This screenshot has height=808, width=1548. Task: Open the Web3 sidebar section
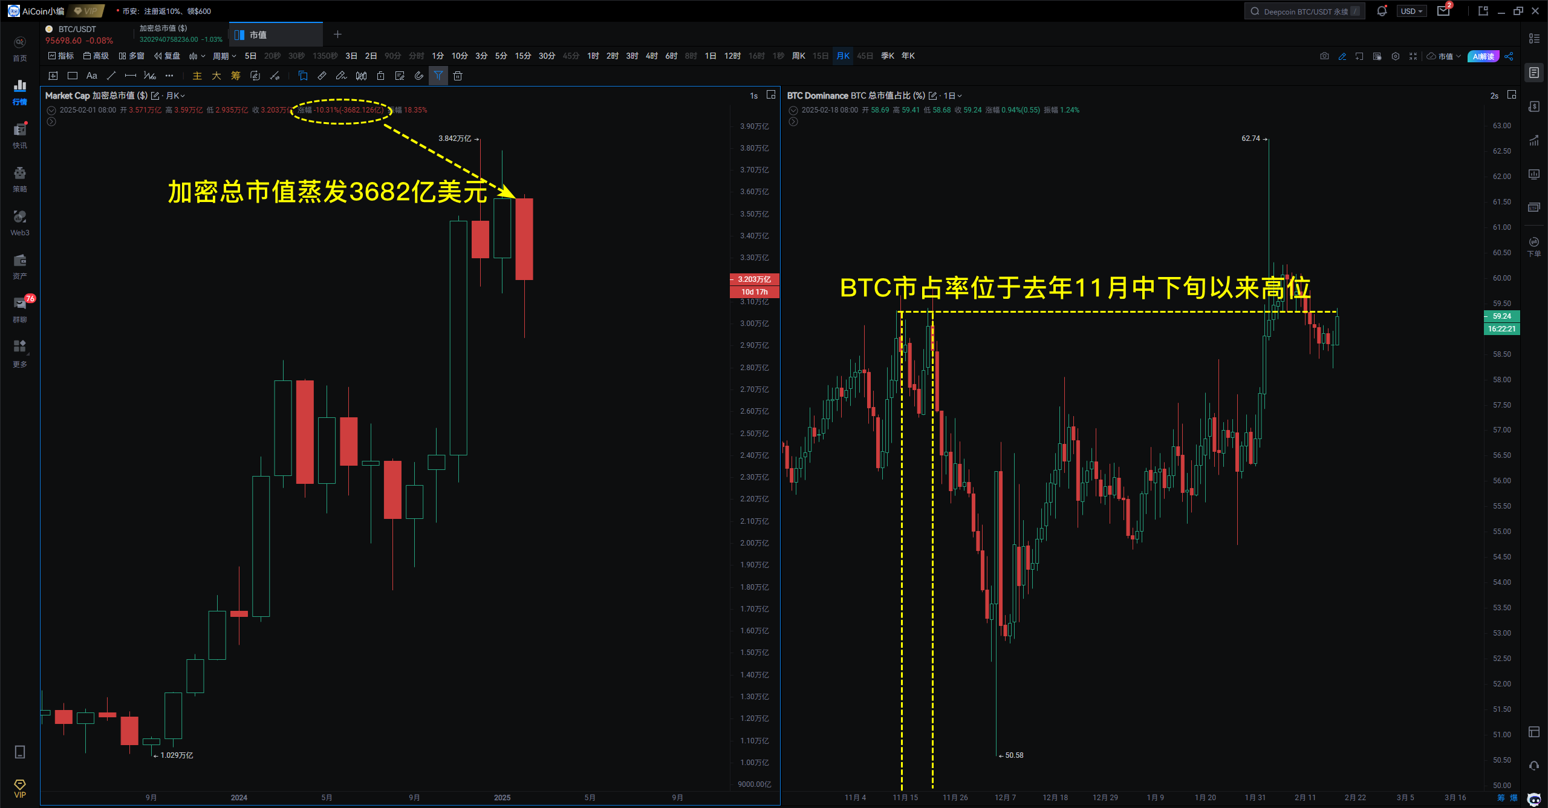(20, 223)
